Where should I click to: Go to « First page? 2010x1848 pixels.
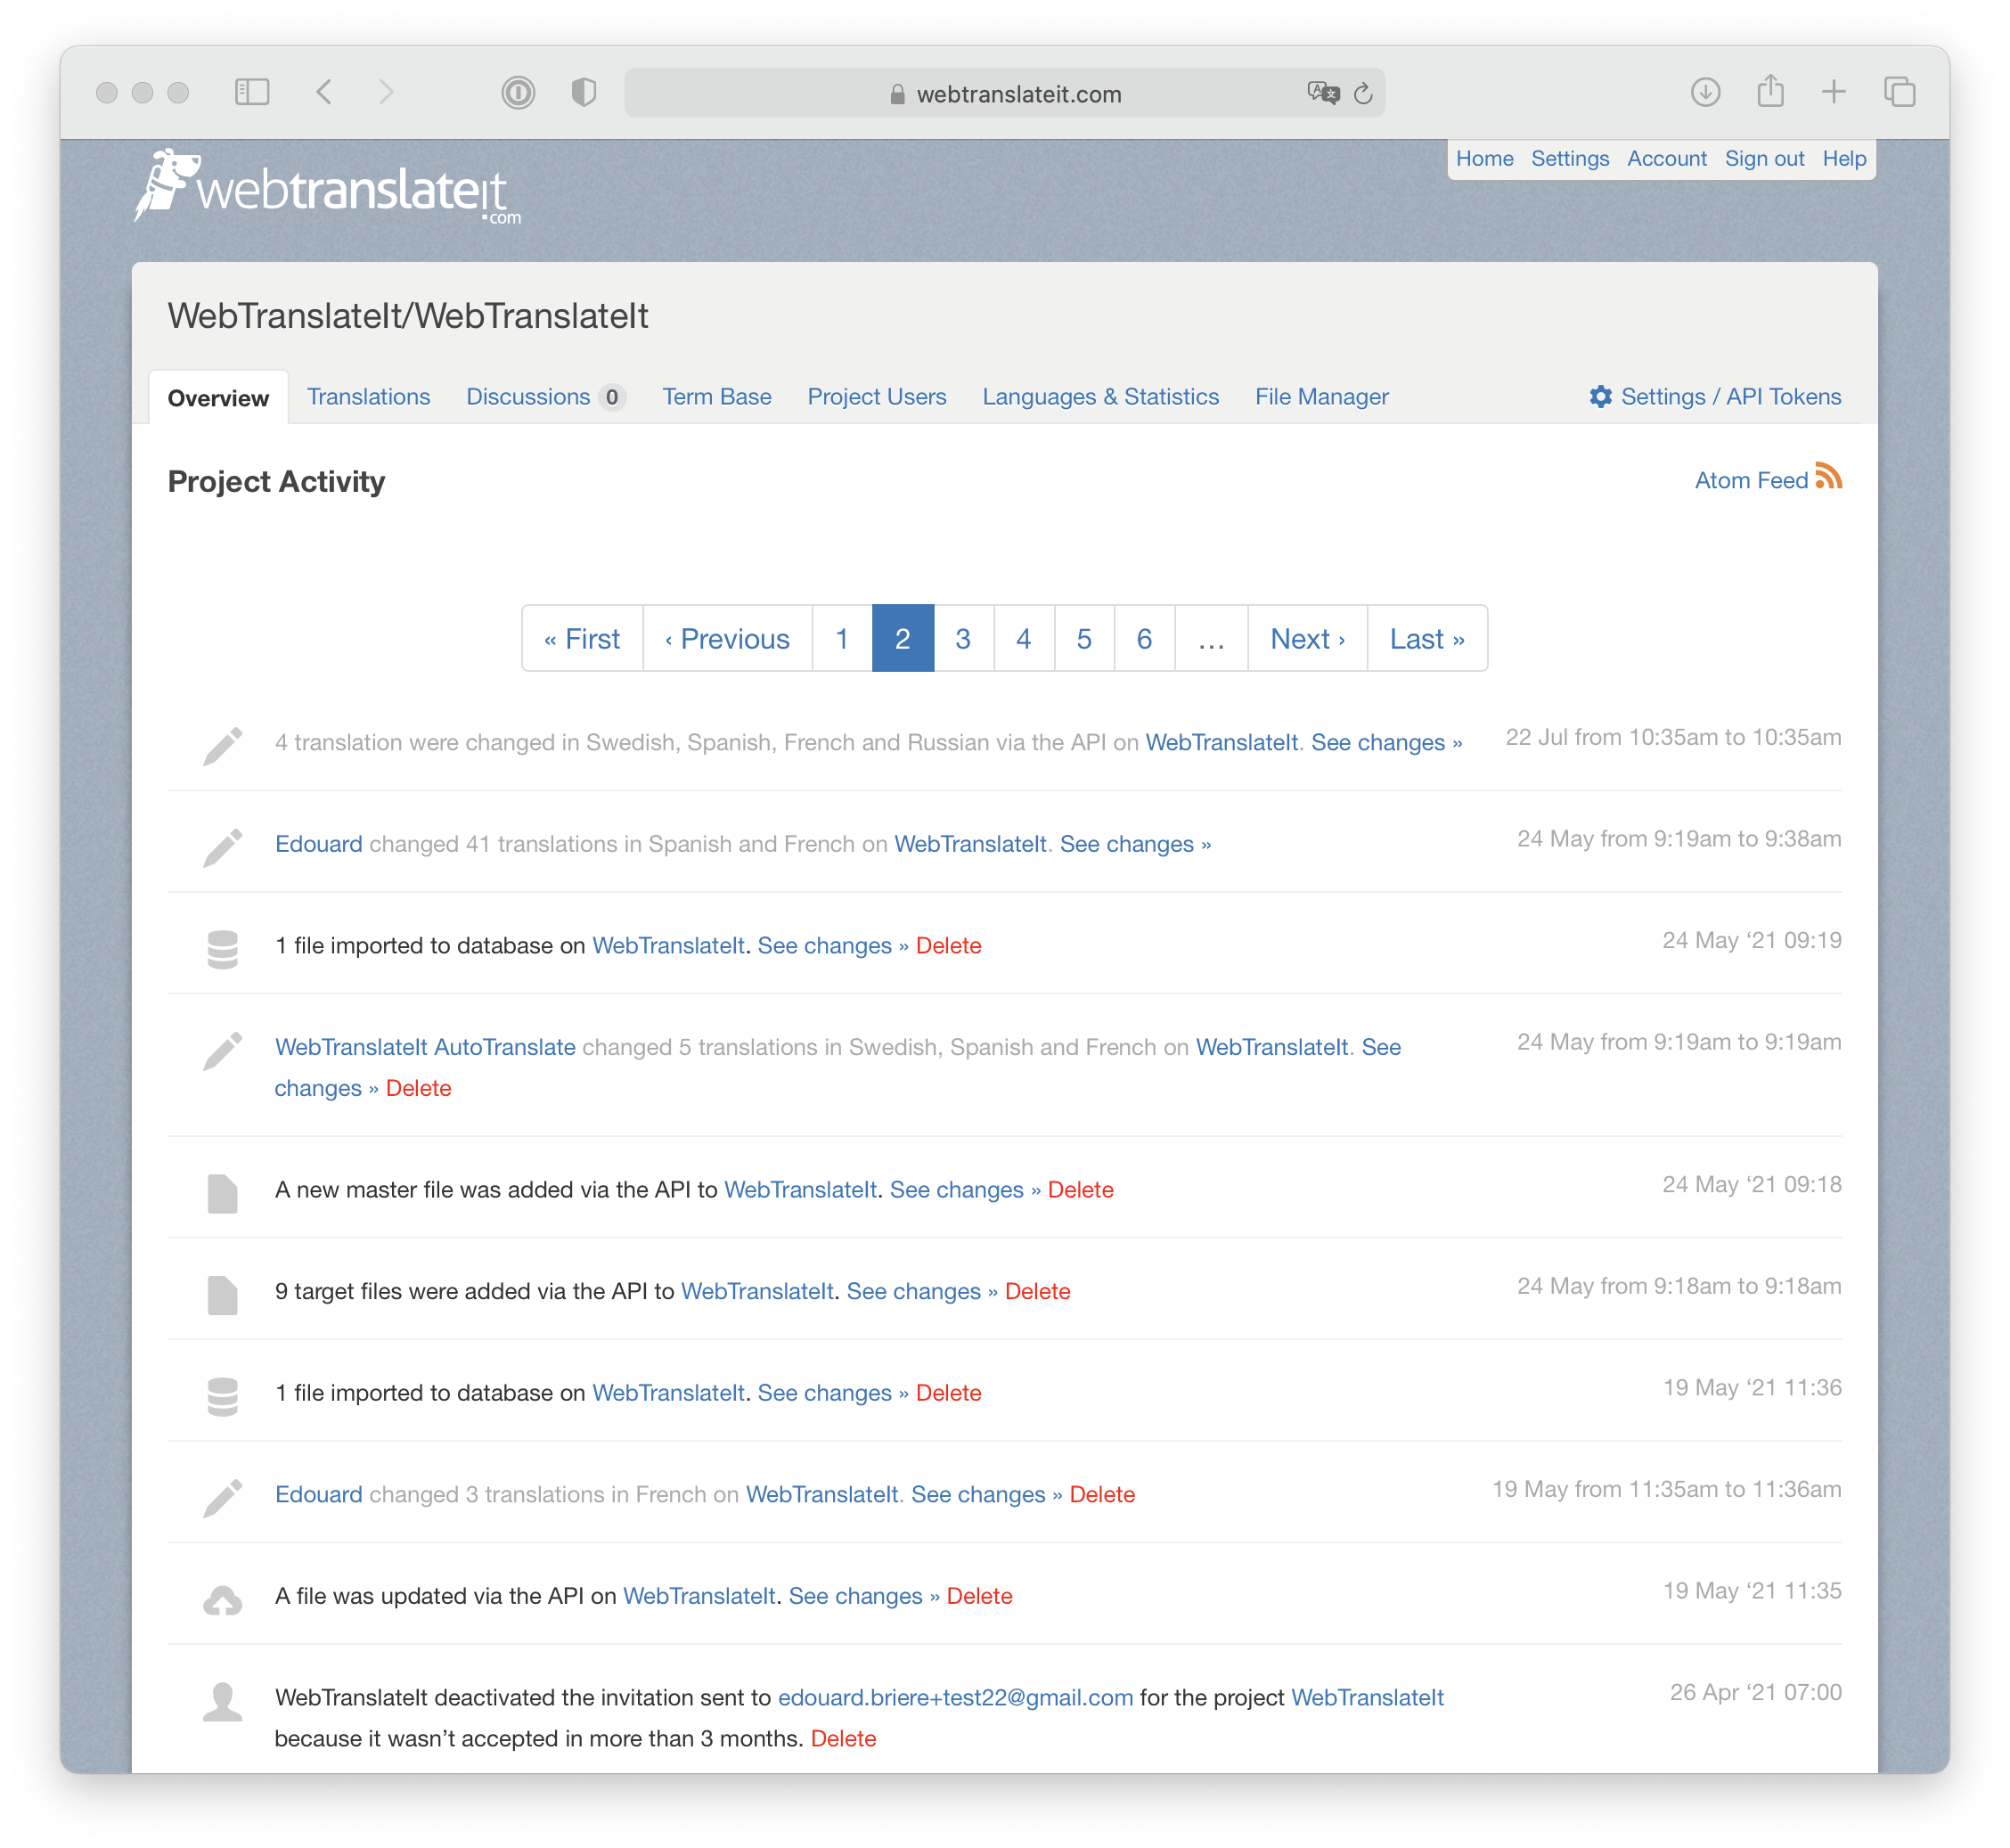coord(582,638)
